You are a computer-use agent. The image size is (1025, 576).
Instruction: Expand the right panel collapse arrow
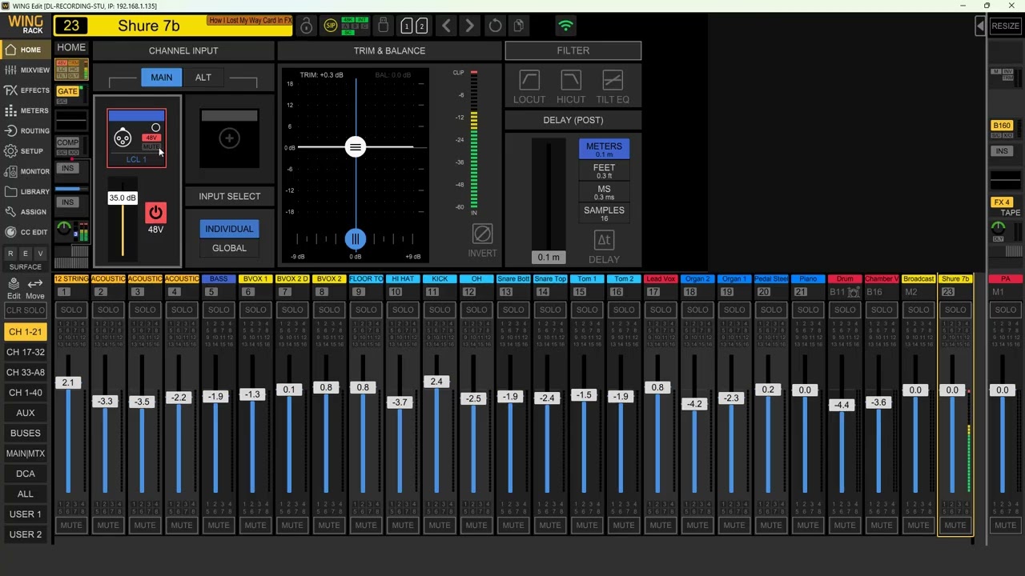pyautogui.click(x=980, y=26)
